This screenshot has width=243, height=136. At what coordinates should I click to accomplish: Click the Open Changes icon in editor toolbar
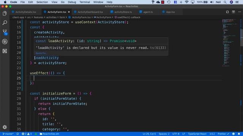tap(227, 12)
